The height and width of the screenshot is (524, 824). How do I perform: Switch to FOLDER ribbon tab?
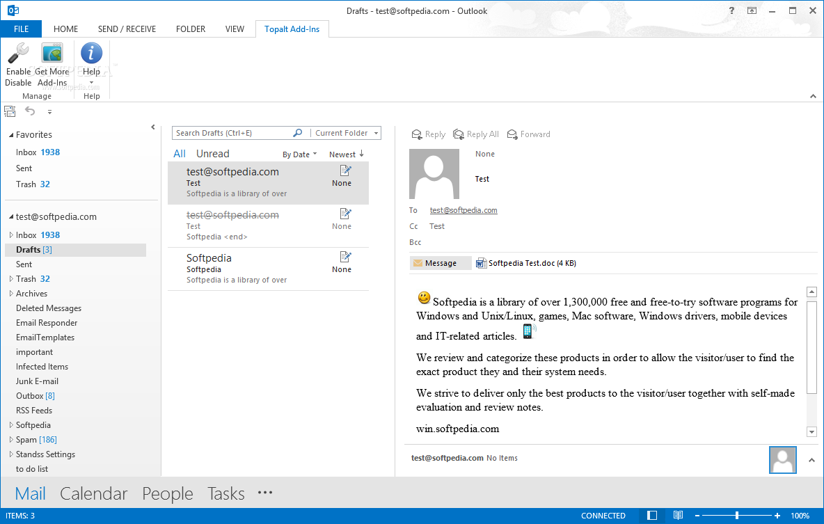tap(191, 29)
